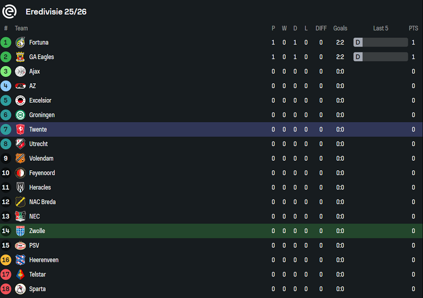The width and height of the screenshot is (423, 298).
Task: Click the PSV club crest
Action: (21, 246)
